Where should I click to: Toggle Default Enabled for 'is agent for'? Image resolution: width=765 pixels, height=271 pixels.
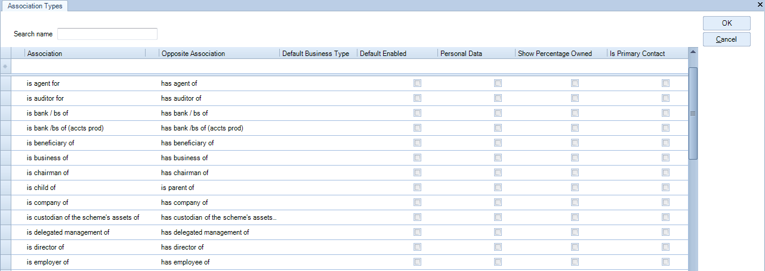point(417,83)
